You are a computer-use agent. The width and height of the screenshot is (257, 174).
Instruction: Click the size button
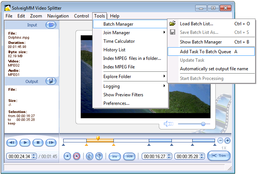[x=129, y=156]
